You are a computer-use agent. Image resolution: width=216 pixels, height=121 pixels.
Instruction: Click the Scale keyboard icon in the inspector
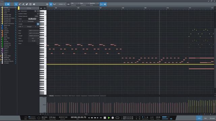32,19
